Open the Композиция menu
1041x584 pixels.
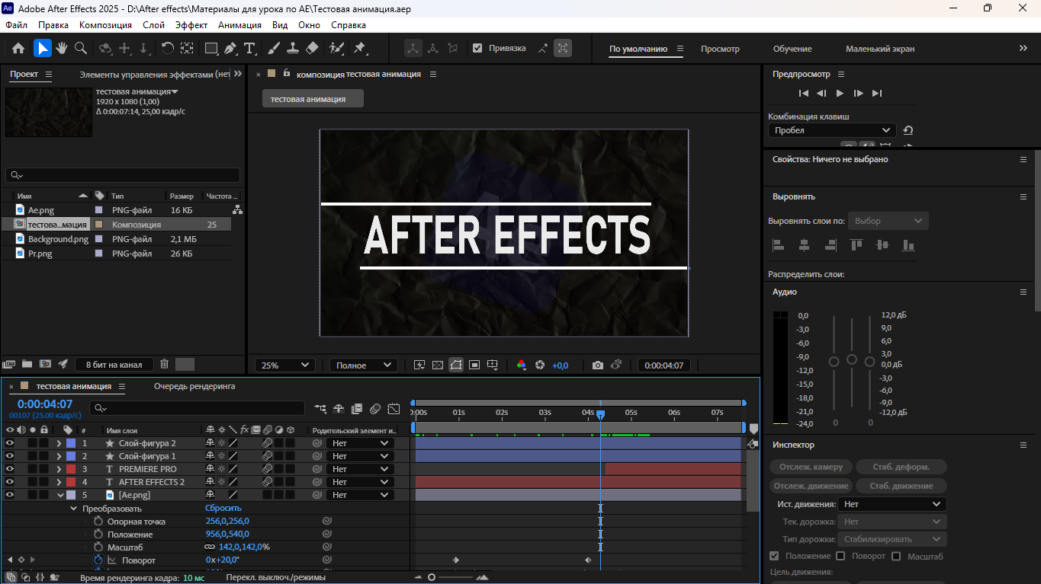click(x=105, y=24)
